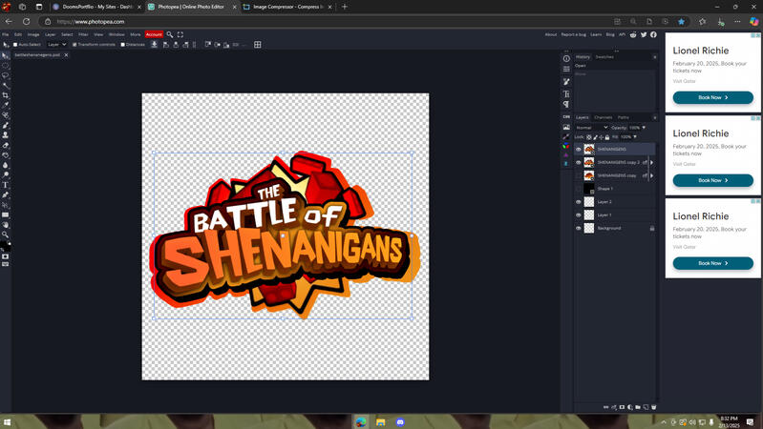
Task: Select the Magic Wand tool
Action: [6, 85]
